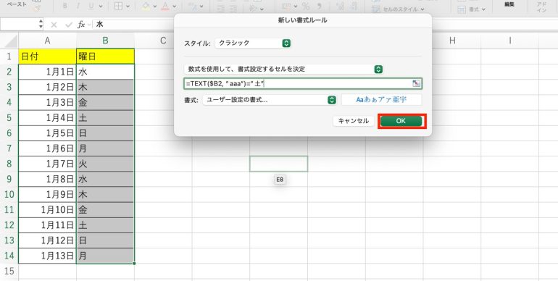
Task: Click the fill color bucket icon
Action: pos(146,6)
